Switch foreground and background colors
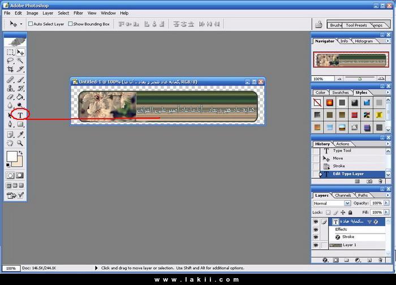 point(21,153)
